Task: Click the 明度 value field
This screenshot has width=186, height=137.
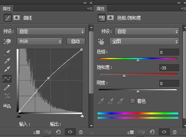Action: pyautogui.click(x=169, y=84)
